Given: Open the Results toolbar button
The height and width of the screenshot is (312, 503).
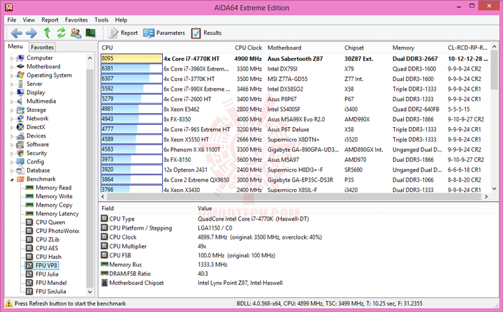Looking at the screenshot, I should [x=206, y=33].
